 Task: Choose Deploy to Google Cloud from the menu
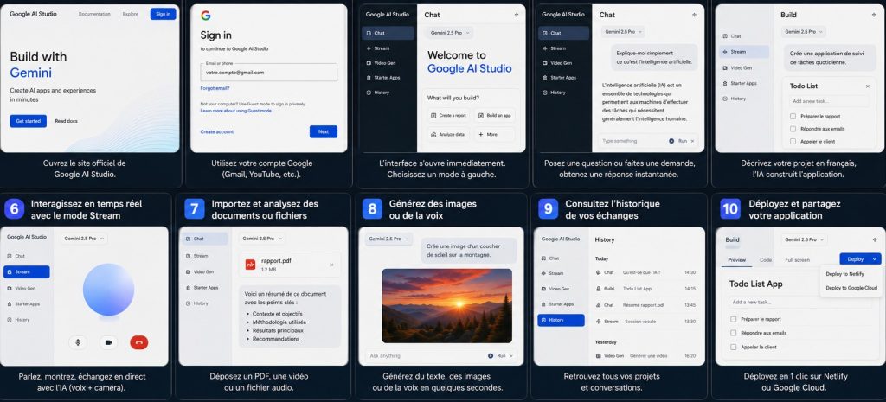tap(851, 287)
